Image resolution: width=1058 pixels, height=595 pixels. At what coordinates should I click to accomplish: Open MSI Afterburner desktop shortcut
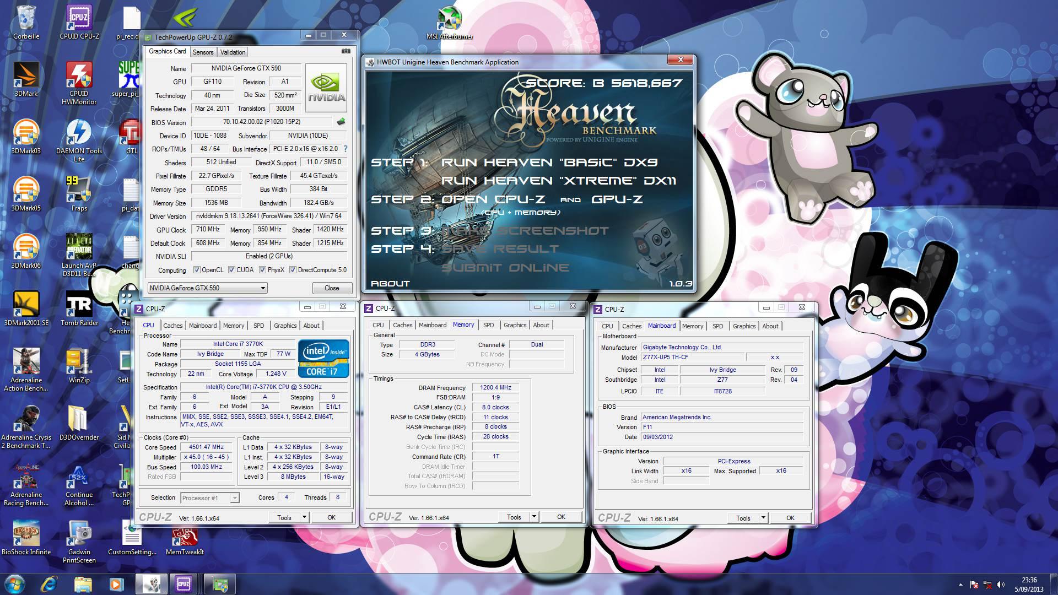point(449,22)
